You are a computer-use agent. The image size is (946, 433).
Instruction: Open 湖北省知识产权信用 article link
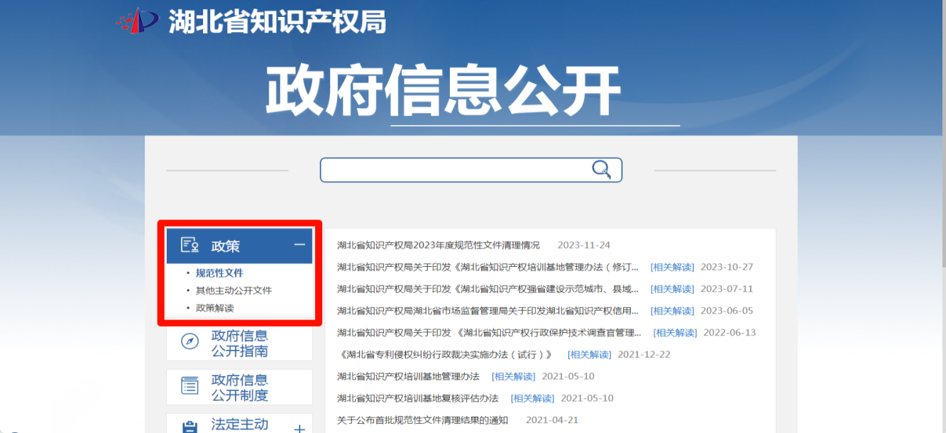click(488, 311)
